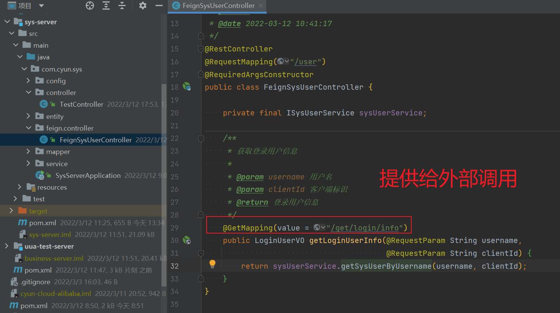Expand the uua-test-server module
Image resolution: width=560 pixels, height=313 pixels.
[7, 246]
